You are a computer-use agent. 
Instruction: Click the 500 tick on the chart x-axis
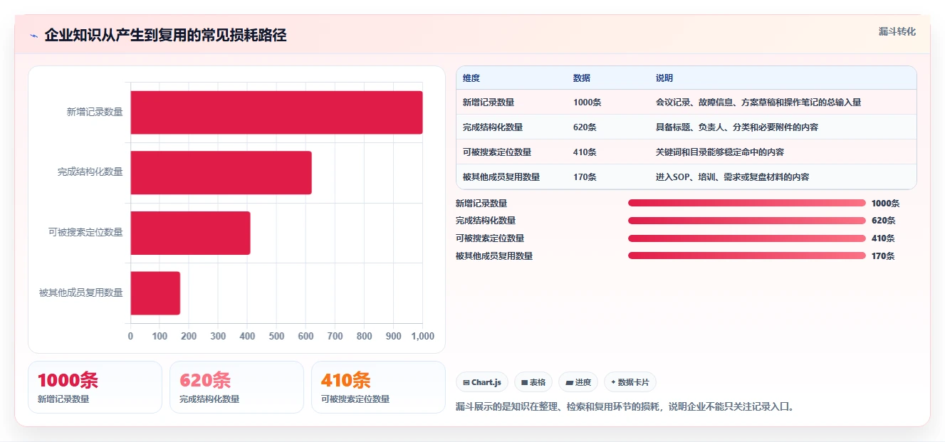point(276,336)
